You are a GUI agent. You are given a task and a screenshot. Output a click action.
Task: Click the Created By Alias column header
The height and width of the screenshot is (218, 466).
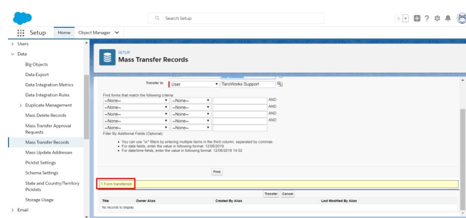click(x=229, y=201)
